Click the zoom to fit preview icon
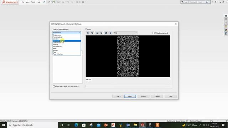The height and width of the screenshot is (128, 228). click(x=88, y=33)
